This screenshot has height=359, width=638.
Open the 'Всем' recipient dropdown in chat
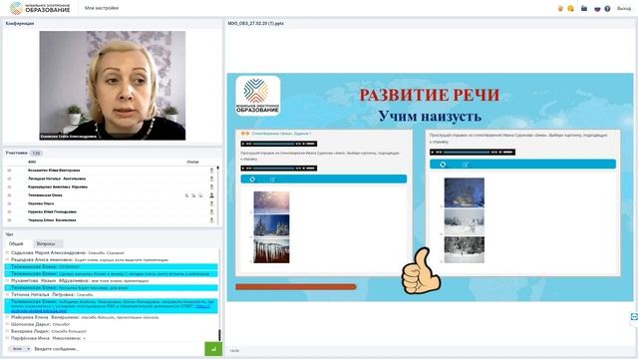click(x=20, y=349)
